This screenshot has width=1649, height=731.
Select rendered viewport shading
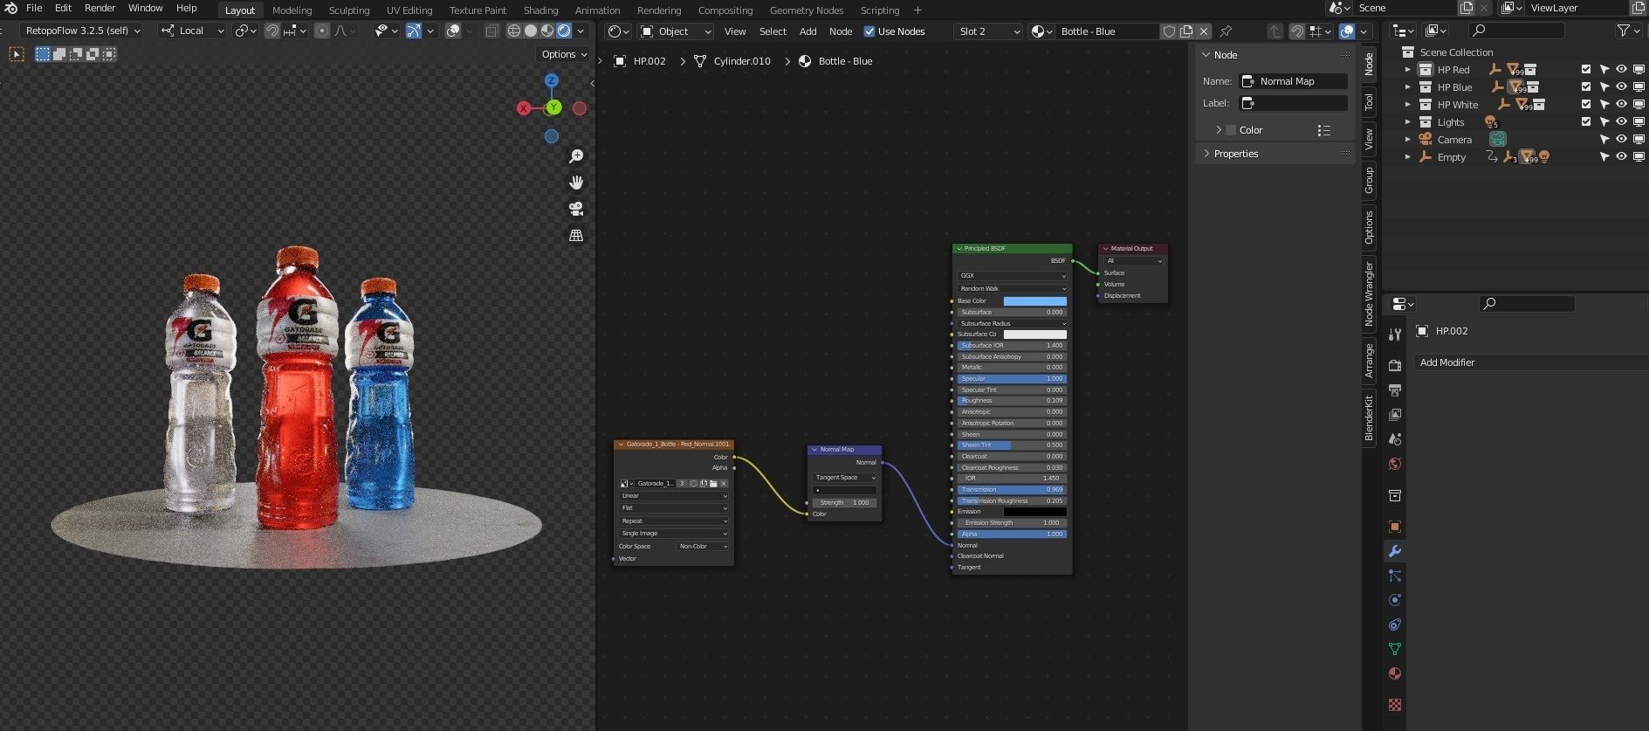pyautogui.click(x=564, y=31)
